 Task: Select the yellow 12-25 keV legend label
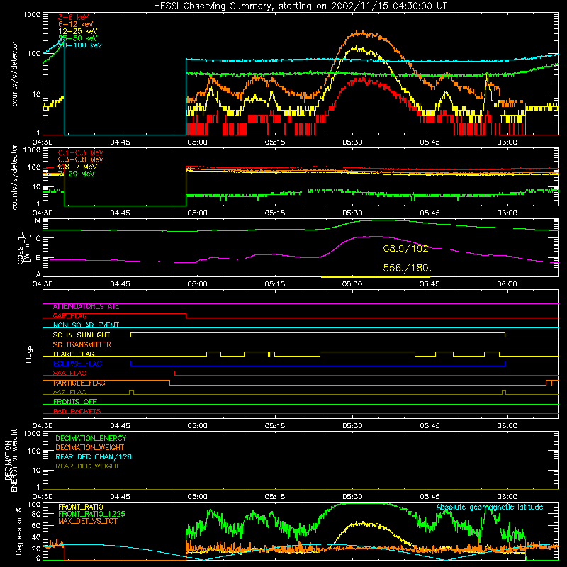click(77, 31)
